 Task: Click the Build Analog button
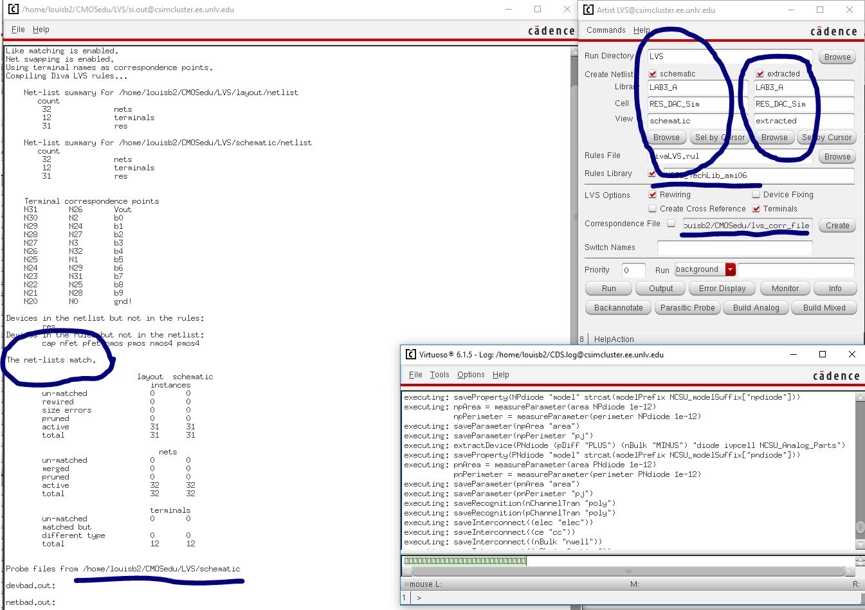point(756,308)
